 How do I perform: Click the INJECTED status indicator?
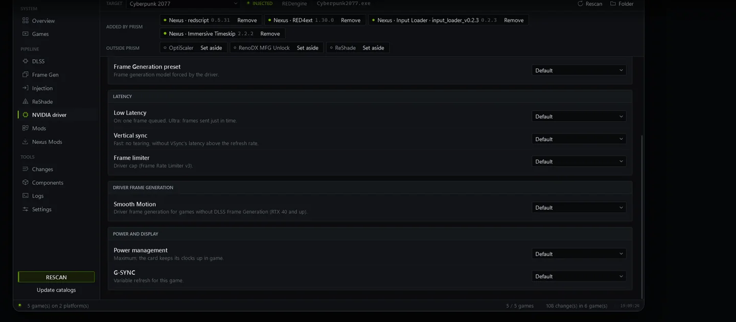pos(260,4)
